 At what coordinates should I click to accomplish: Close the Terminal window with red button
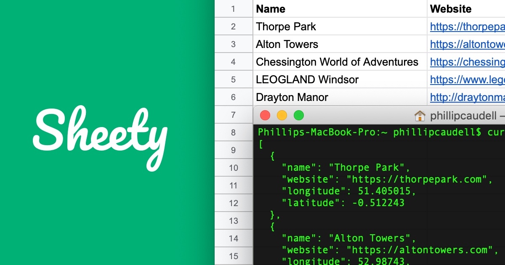pyautogui.click(x=265, y=115)
